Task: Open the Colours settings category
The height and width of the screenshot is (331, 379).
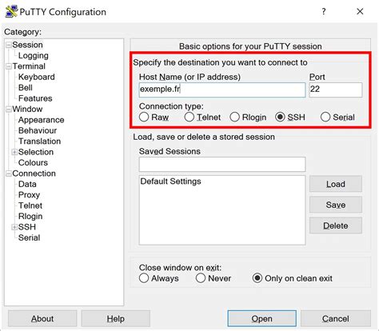Action: pyautogui.click(x=33, y=162)
